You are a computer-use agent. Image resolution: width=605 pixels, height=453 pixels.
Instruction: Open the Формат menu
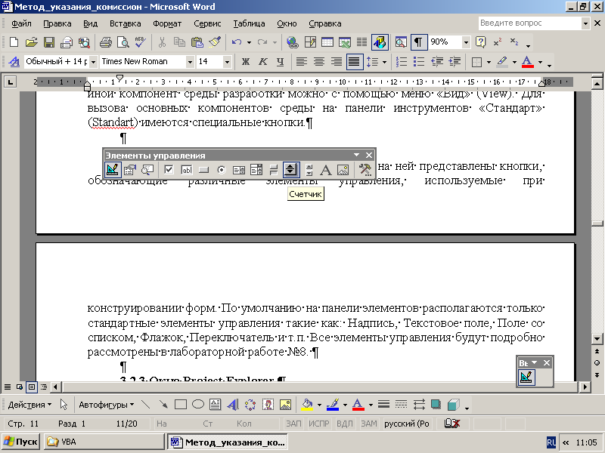click(167, 23)
